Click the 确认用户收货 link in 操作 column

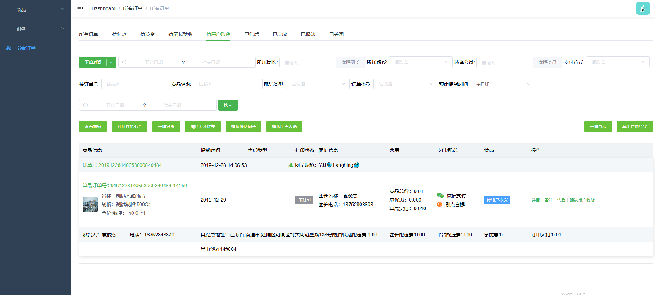click(x=582, y=200)
